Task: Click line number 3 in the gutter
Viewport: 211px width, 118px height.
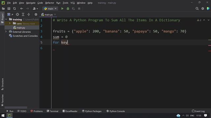Action: (41, 31)
